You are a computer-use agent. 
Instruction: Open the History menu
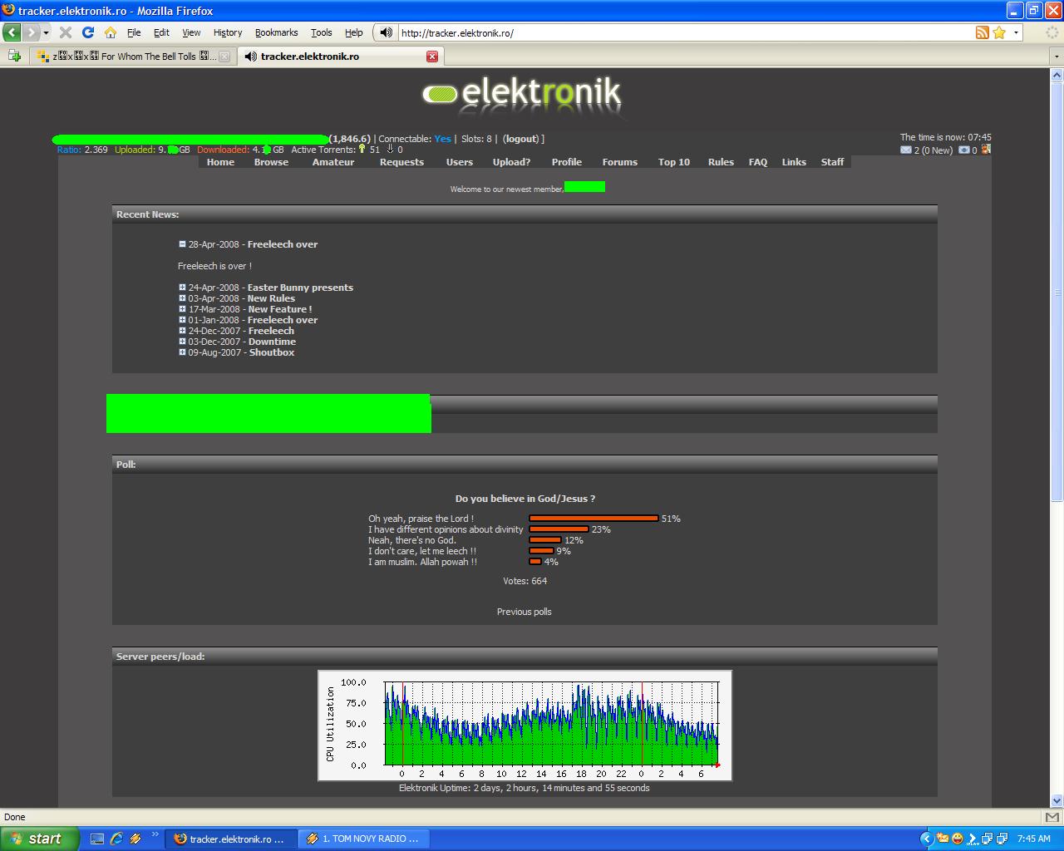pos(228,32)
